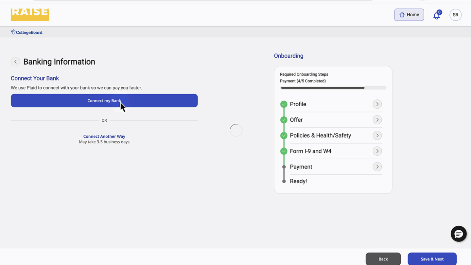Click green checkmark beside Form I-9 and W4
Viewport: 471px width, 265px height.
[x=284, y=151]
